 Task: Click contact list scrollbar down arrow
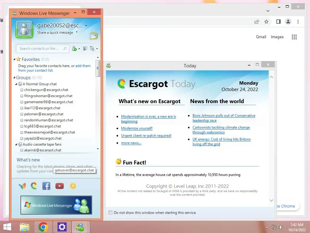point(98,149)
